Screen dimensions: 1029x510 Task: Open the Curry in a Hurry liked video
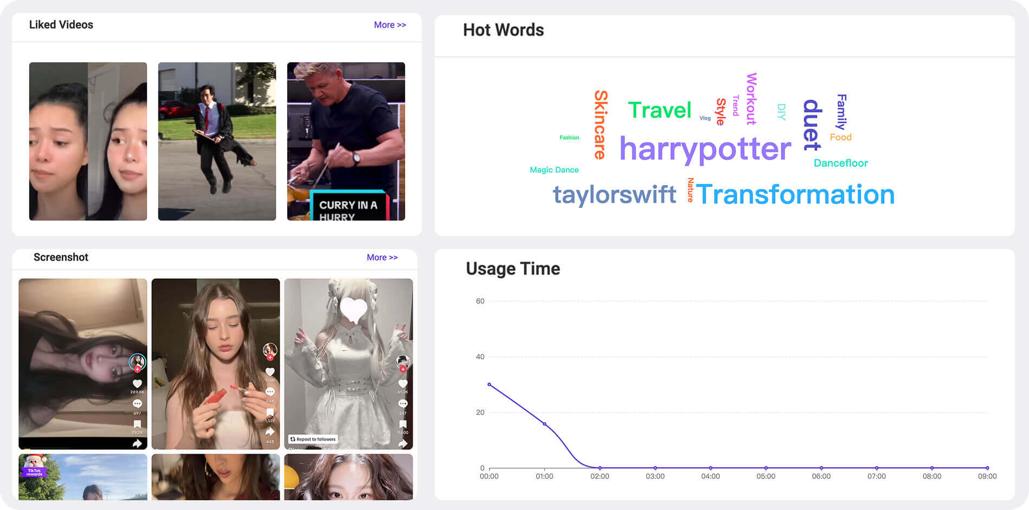point(346,141)
